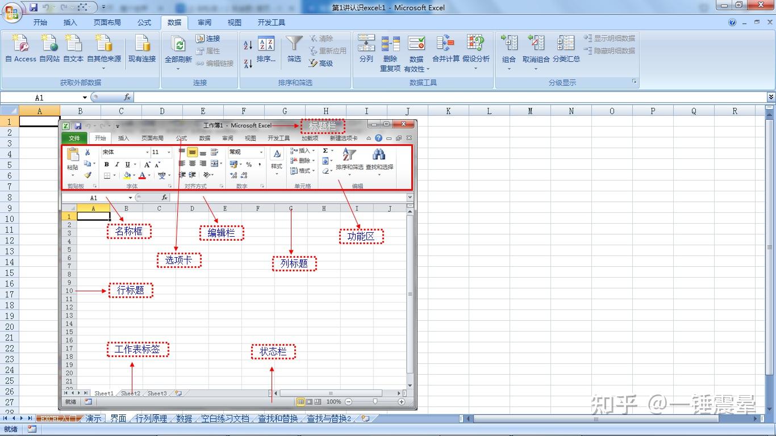Click the Select All corner of the grid
This screenshot has height=436, width=776.
(x=10, y=111)
